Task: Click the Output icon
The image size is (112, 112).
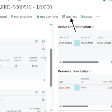Action: [x=82, y=17]
